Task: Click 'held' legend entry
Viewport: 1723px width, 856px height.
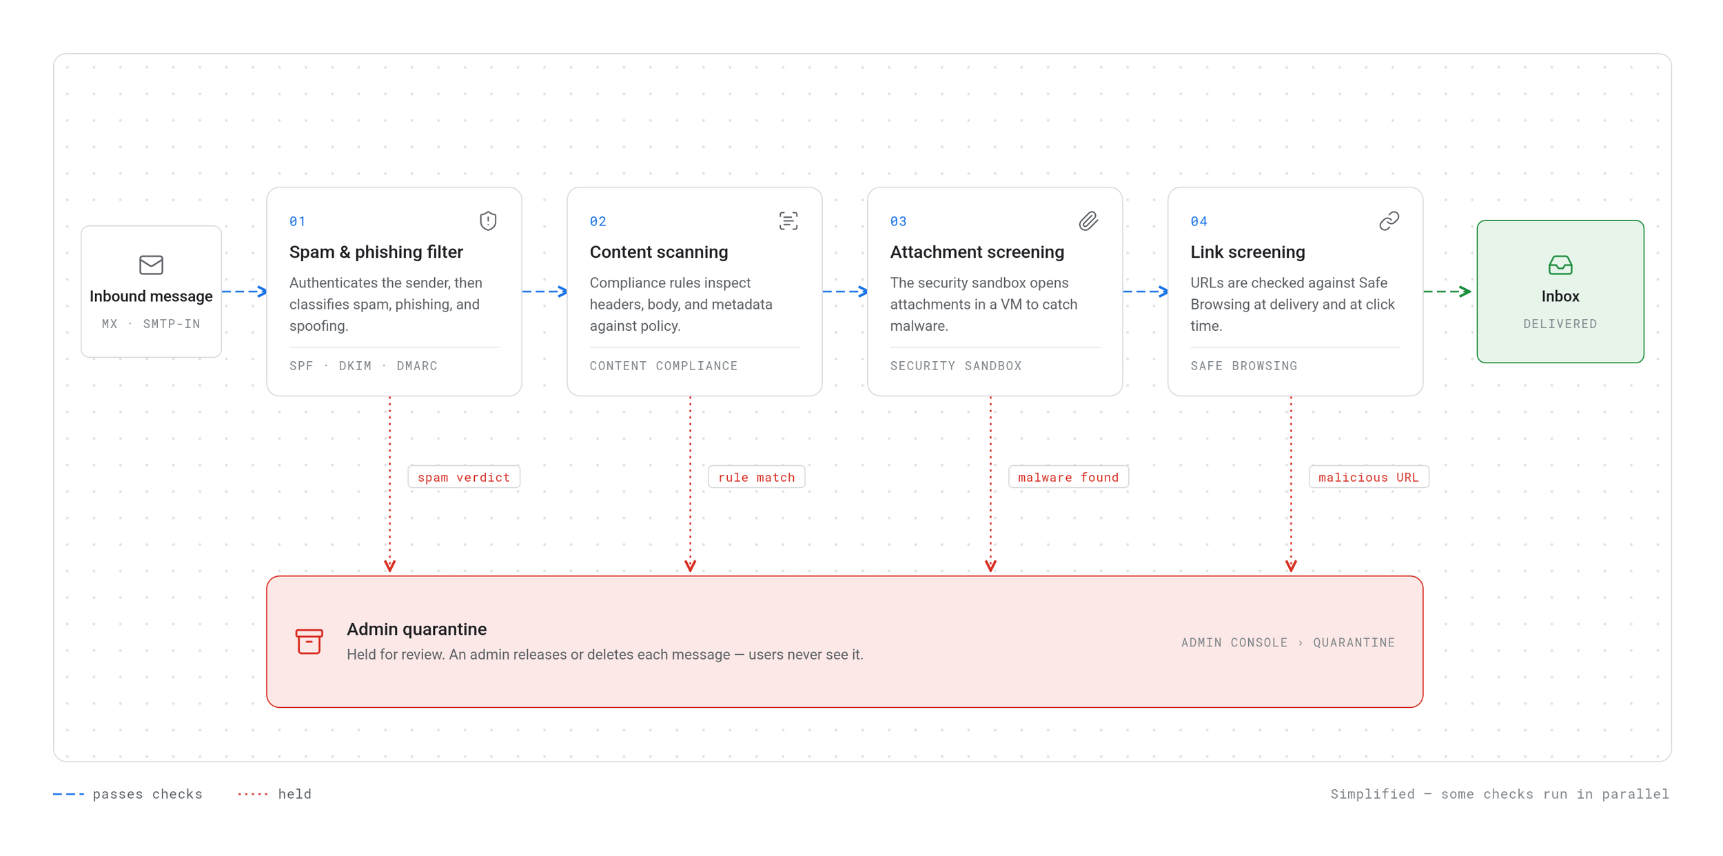Action: pyautogui.click(x=275, y=794)
